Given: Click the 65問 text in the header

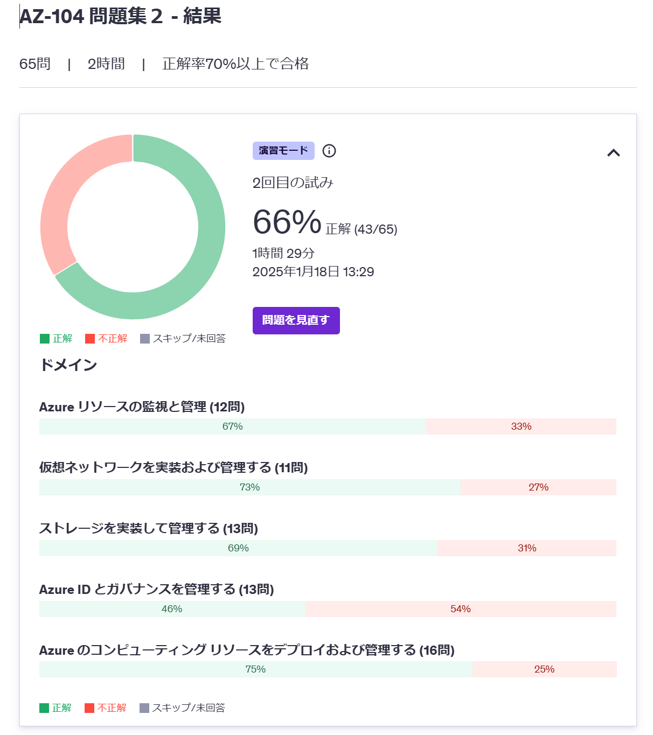Looking at the screenshot, I should [x=35, y=64].
